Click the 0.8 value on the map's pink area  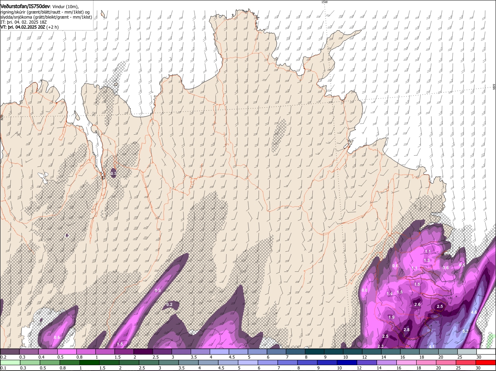point(364,290)
